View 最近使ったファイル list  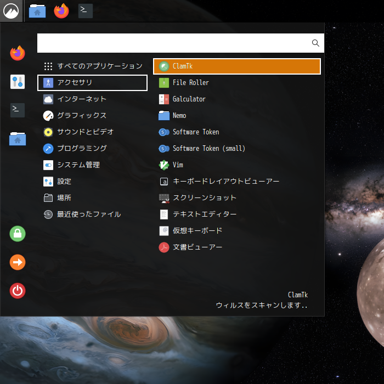88,214
